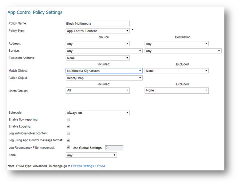
Task: Expand the Destination Service dropdown
Action: (183, 51)
